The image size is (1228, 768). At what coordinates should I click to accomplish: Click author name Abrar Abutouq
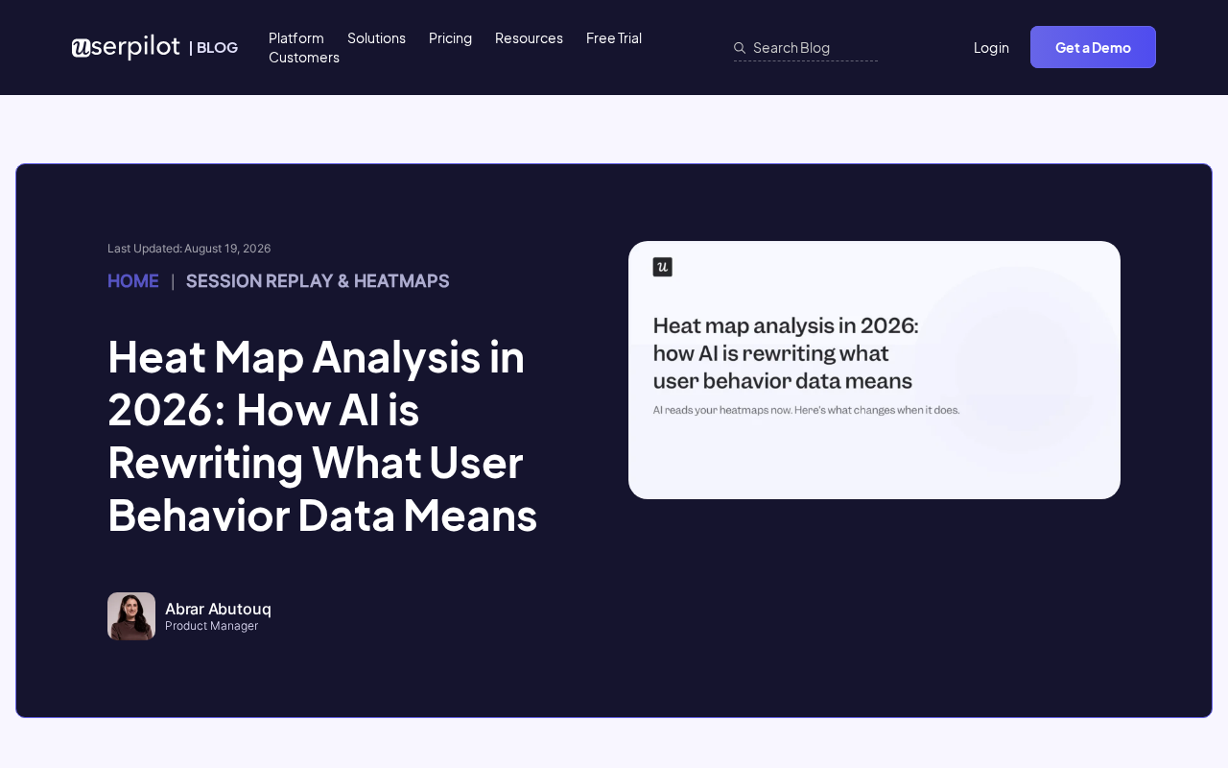click(x=218, y=609)
